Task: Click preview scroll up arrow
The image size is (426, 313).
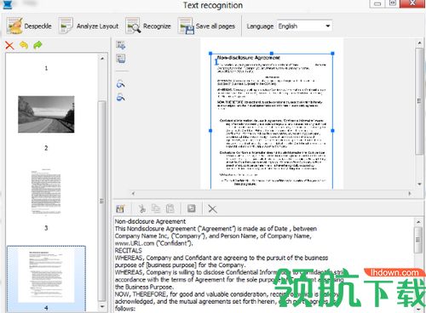Action: 419,43
